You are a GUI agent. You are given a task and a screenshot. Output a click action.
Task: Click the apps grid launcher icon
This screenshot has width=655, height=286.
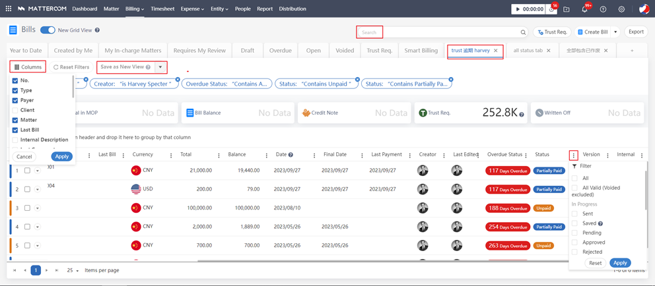tap(9, 9)
